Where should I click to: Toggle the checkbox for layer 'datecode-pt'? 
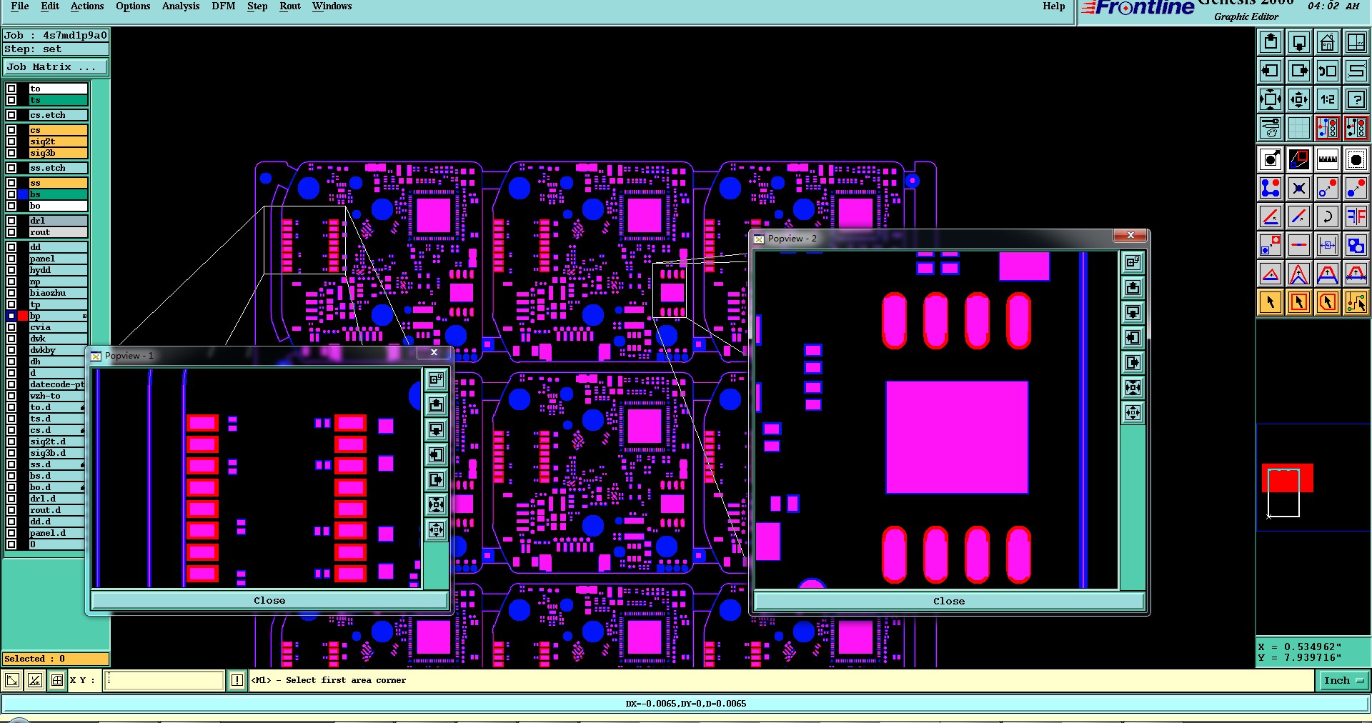click(11, 384)
